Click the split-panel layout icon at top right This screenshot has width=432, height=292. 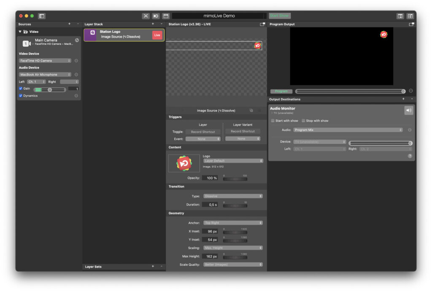(400, 16)
